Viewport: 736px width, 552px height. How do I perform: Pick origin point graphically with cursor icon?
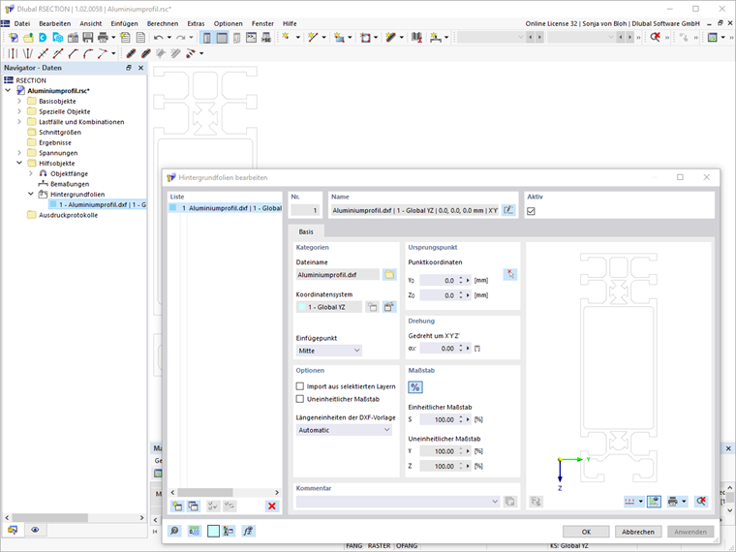pos(510,274)
